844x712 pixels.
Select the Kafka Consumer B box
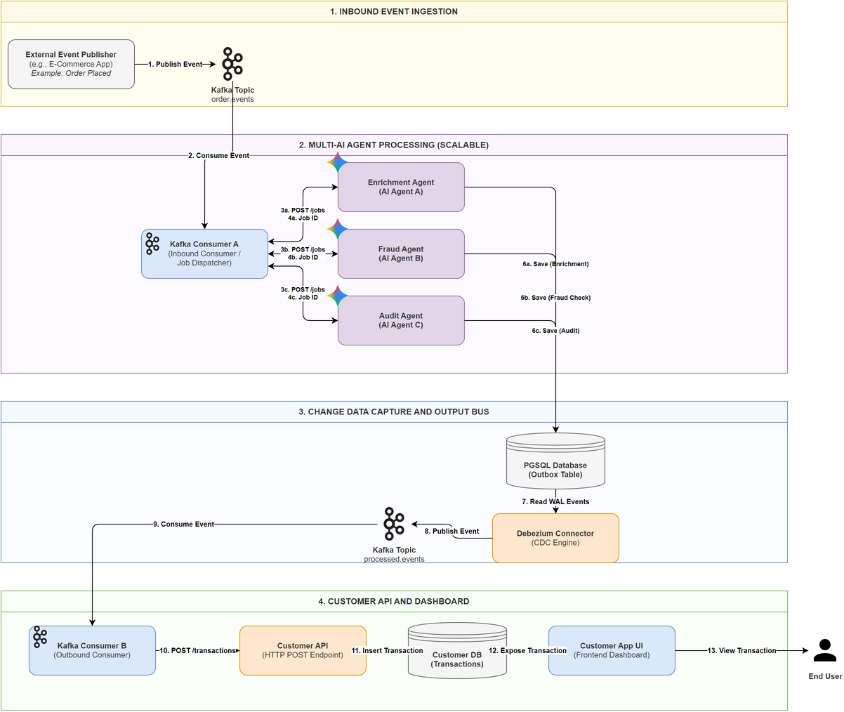coord(92,651)
